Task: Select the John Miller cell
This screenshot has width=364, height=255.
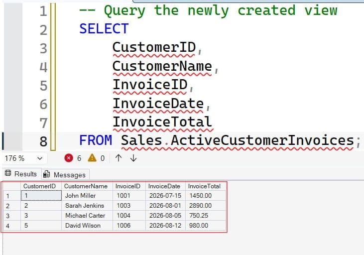Action: click(87, 196)
